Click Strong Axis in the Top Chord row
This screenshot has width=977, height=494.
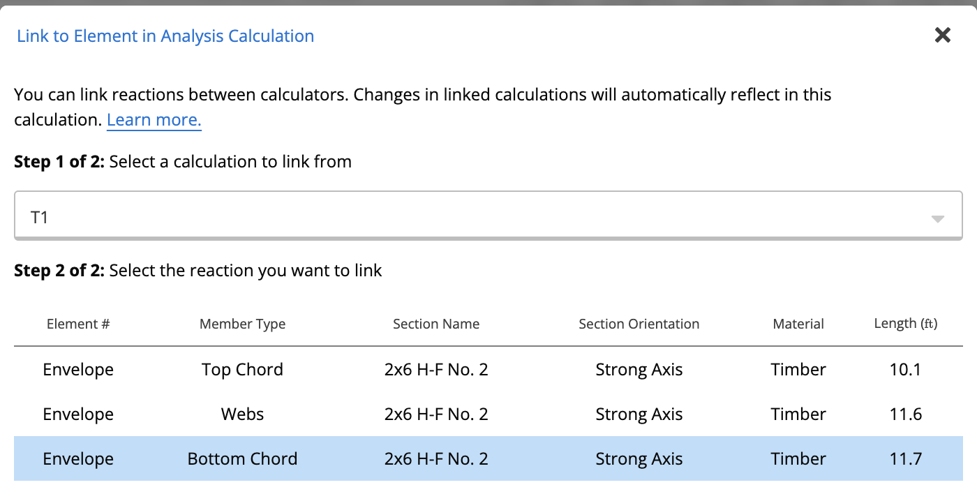pyautogui.click(x=639, y=370)
